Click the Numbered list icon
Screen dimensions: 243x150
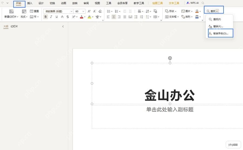coord(117,11)
